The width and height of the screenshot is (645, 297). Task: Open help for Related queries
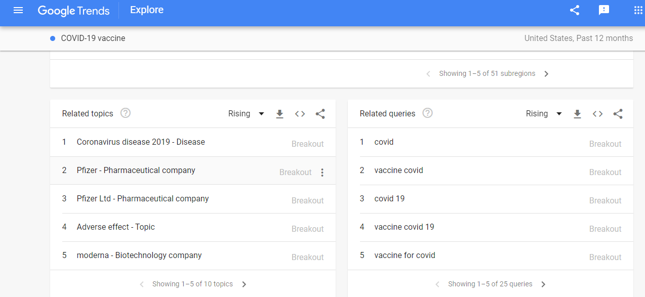(428, 113)
